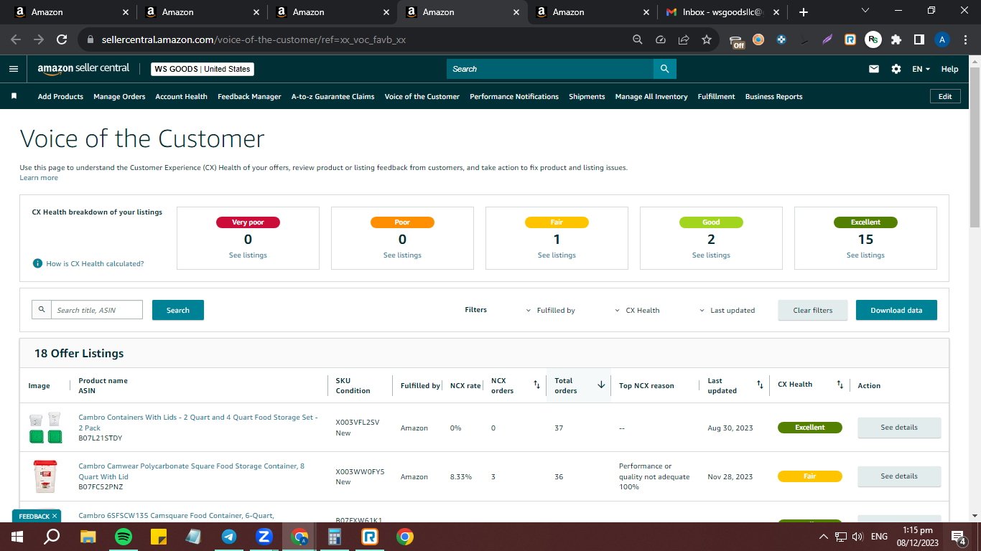Open the Chrome tab search chevron

pyautogui.click(x=865, y=11)
